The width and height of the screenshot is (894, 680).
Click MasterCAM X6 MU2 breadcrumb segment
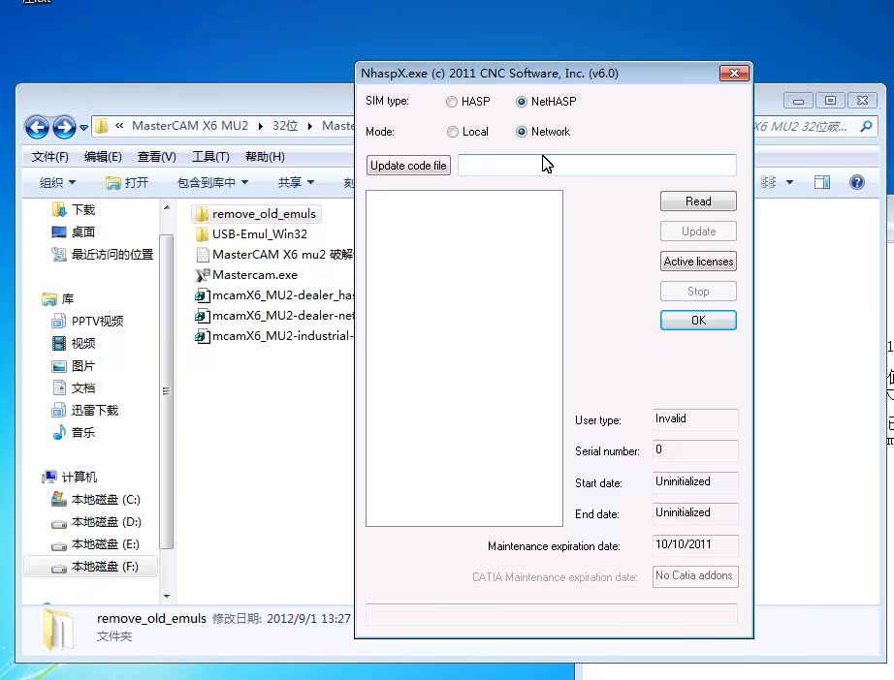[190, 126]
